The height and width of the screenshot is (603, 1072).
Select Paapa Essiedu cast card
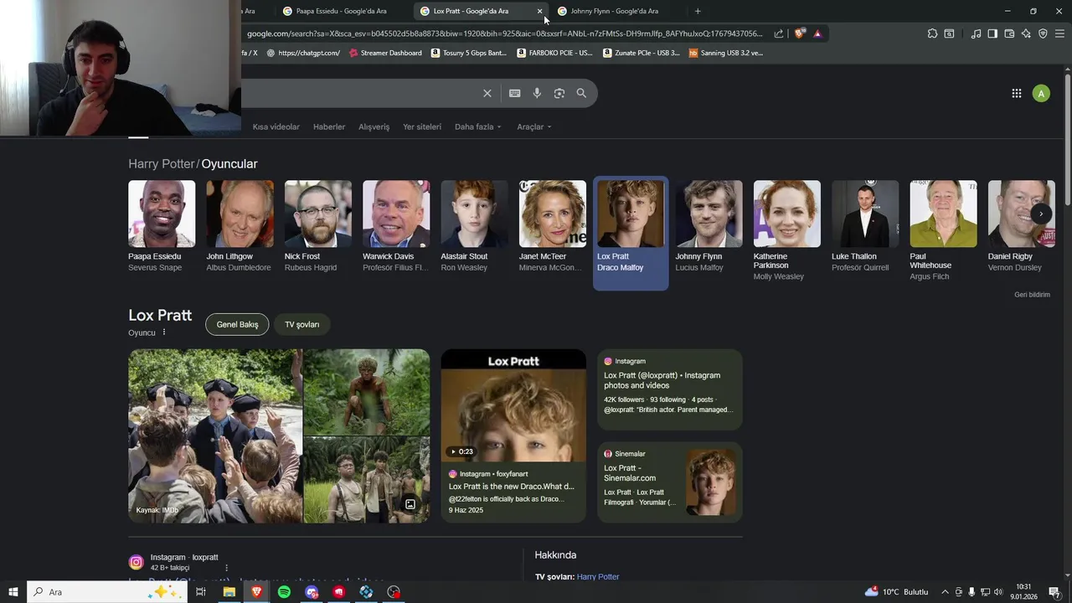162,227
